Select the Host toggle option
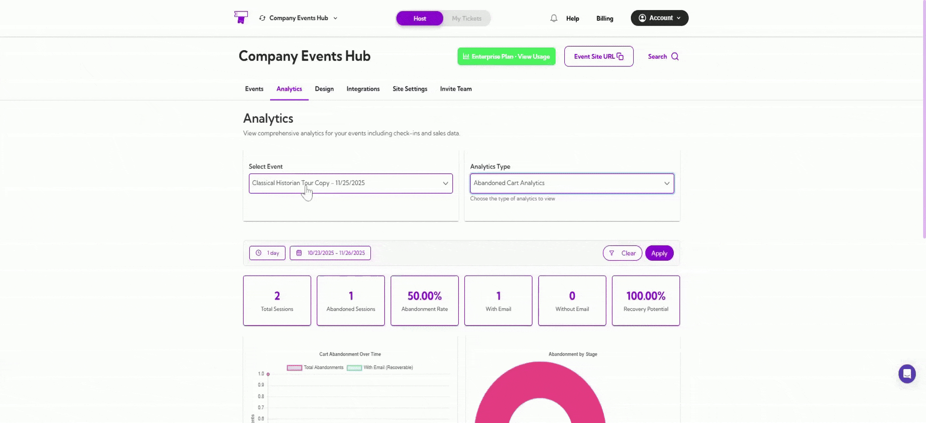Screen dimensions: 926x423 click(420, 18)
